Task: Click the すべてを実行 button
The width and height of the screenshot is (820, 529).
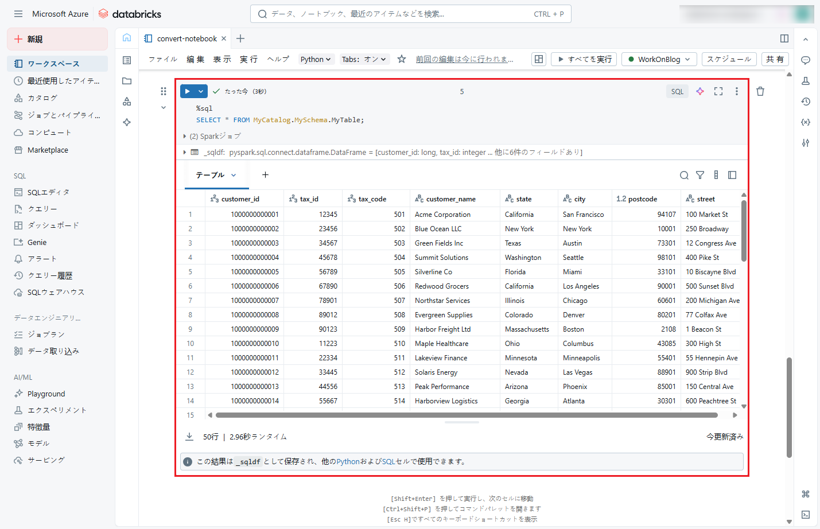Action: (x=584, y=59)
